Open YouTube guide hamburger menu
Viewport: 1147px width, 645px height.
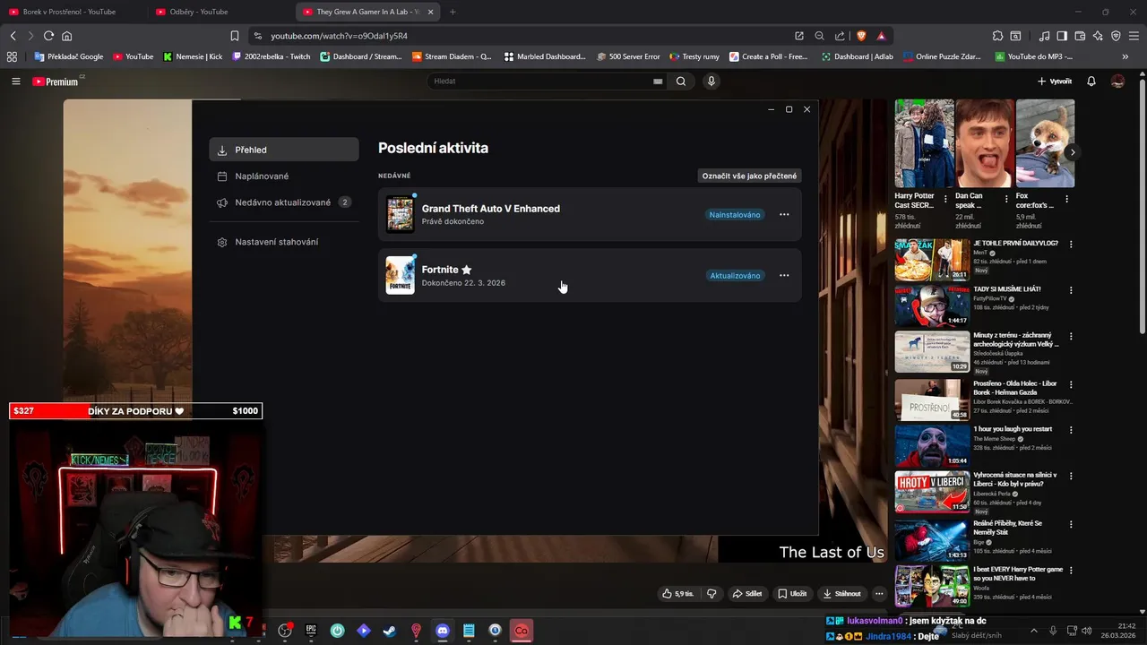[x=16, y=82]
